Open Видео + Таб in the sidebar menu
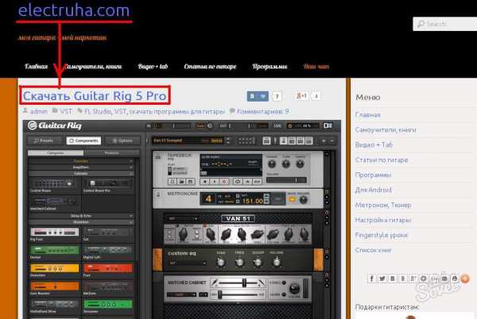Image resolution: width=477 pixels, height=319 pixels. click(374, 144)
